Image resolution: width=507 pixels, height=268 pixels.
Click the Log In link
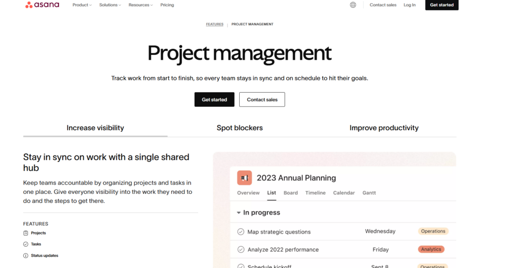pyautogui.click(x=409, y=5)
